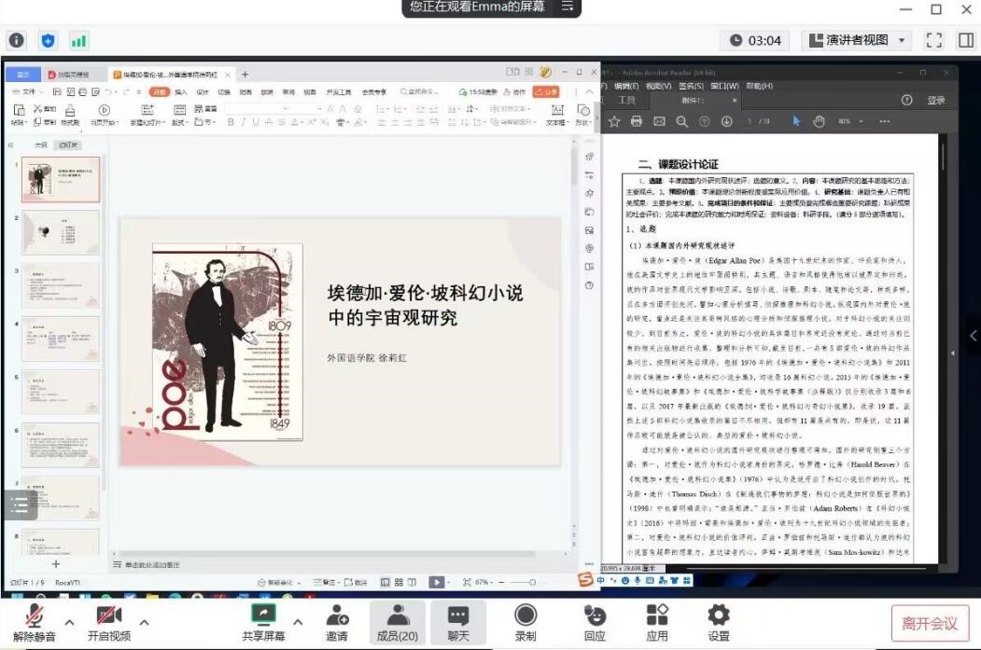Open the Apps icon
The height and width of the screenshot is (650, 981).
click(x=657, y=615)
